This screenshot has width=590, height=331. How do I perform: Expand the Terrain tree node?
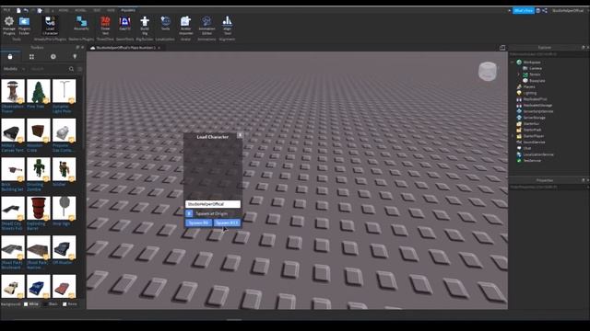(519, 74)
